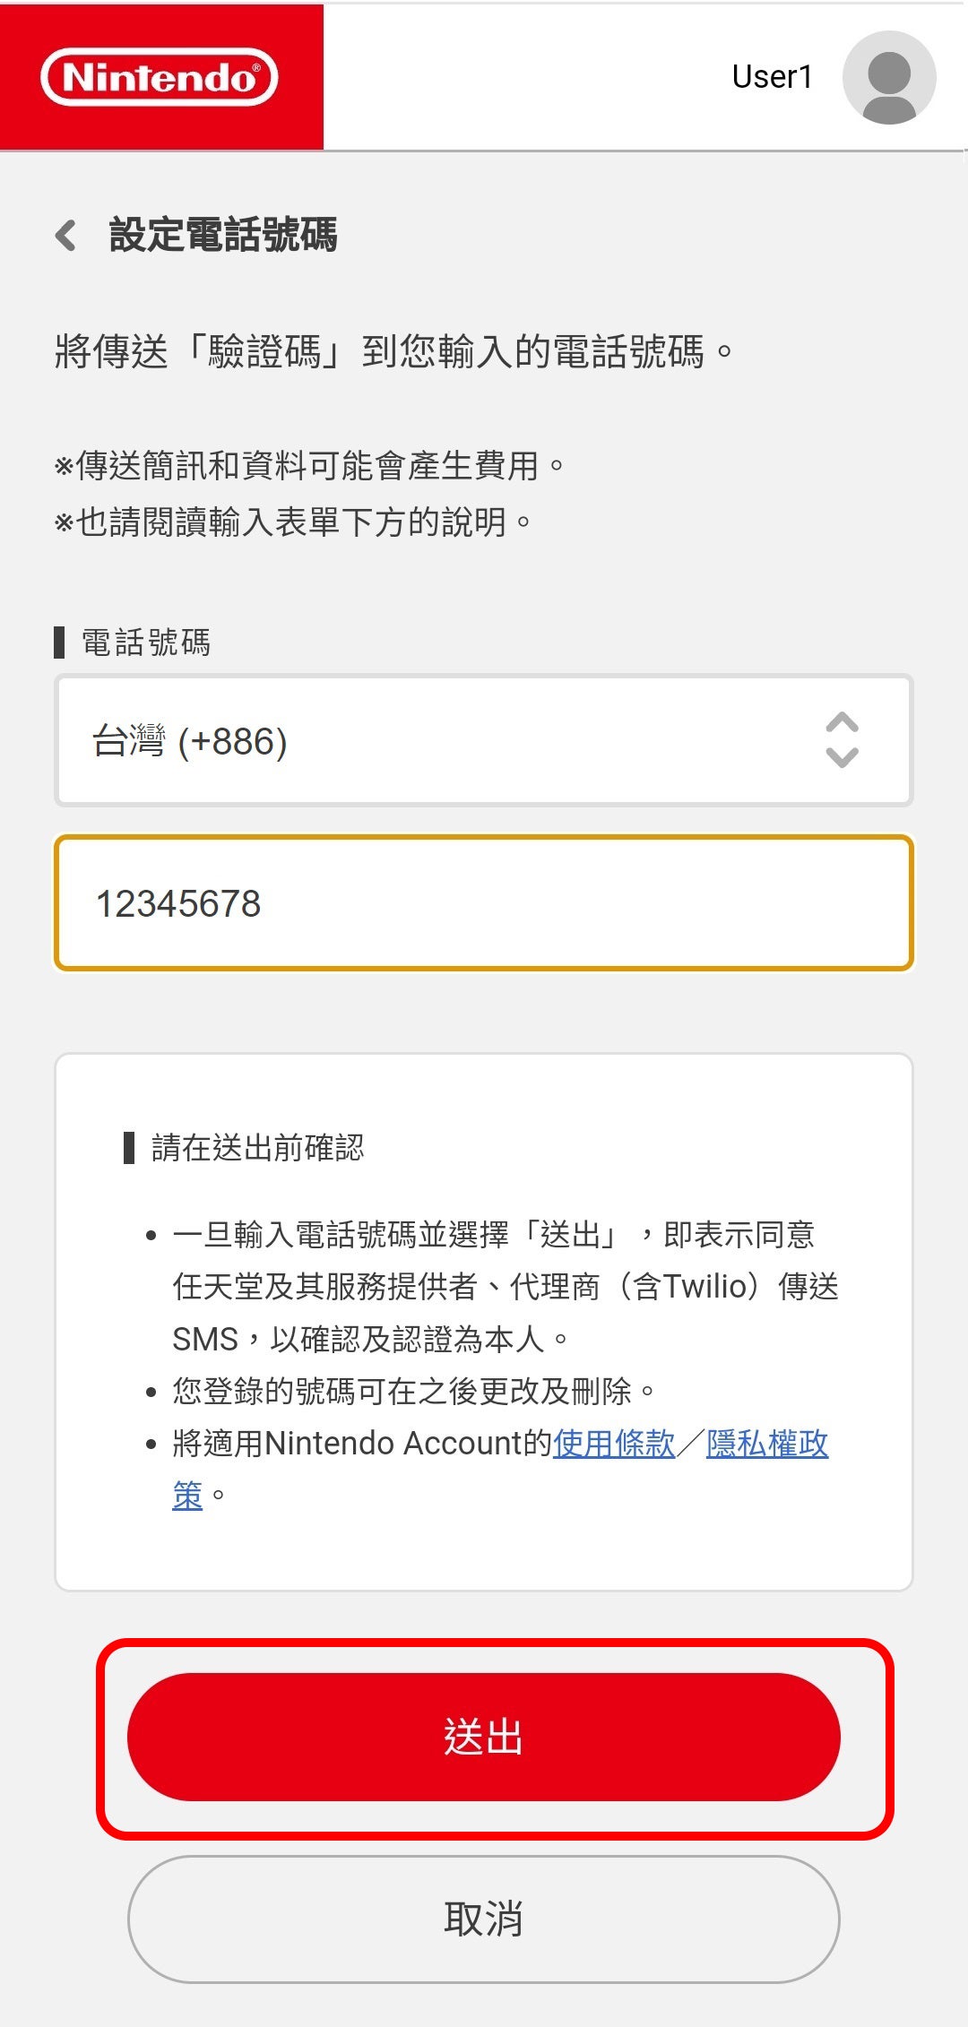
Task: Click the bullet 您登錄的號碼可在之後更改及刪除
Action: pos(413,1391)
